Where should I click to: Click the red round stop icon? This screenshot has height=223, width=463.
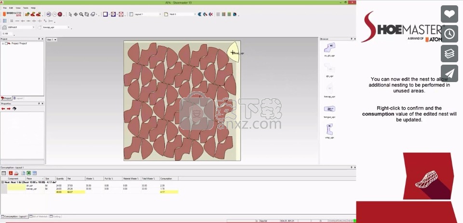coord(60,14)
